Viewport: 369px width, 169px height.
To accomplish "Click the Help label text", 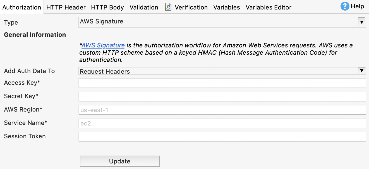I will [x=357, y=6].
